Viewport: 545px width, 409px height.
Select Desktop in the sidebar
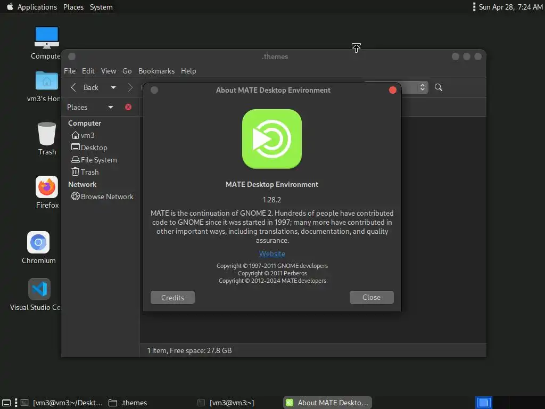tap(89, 148)
